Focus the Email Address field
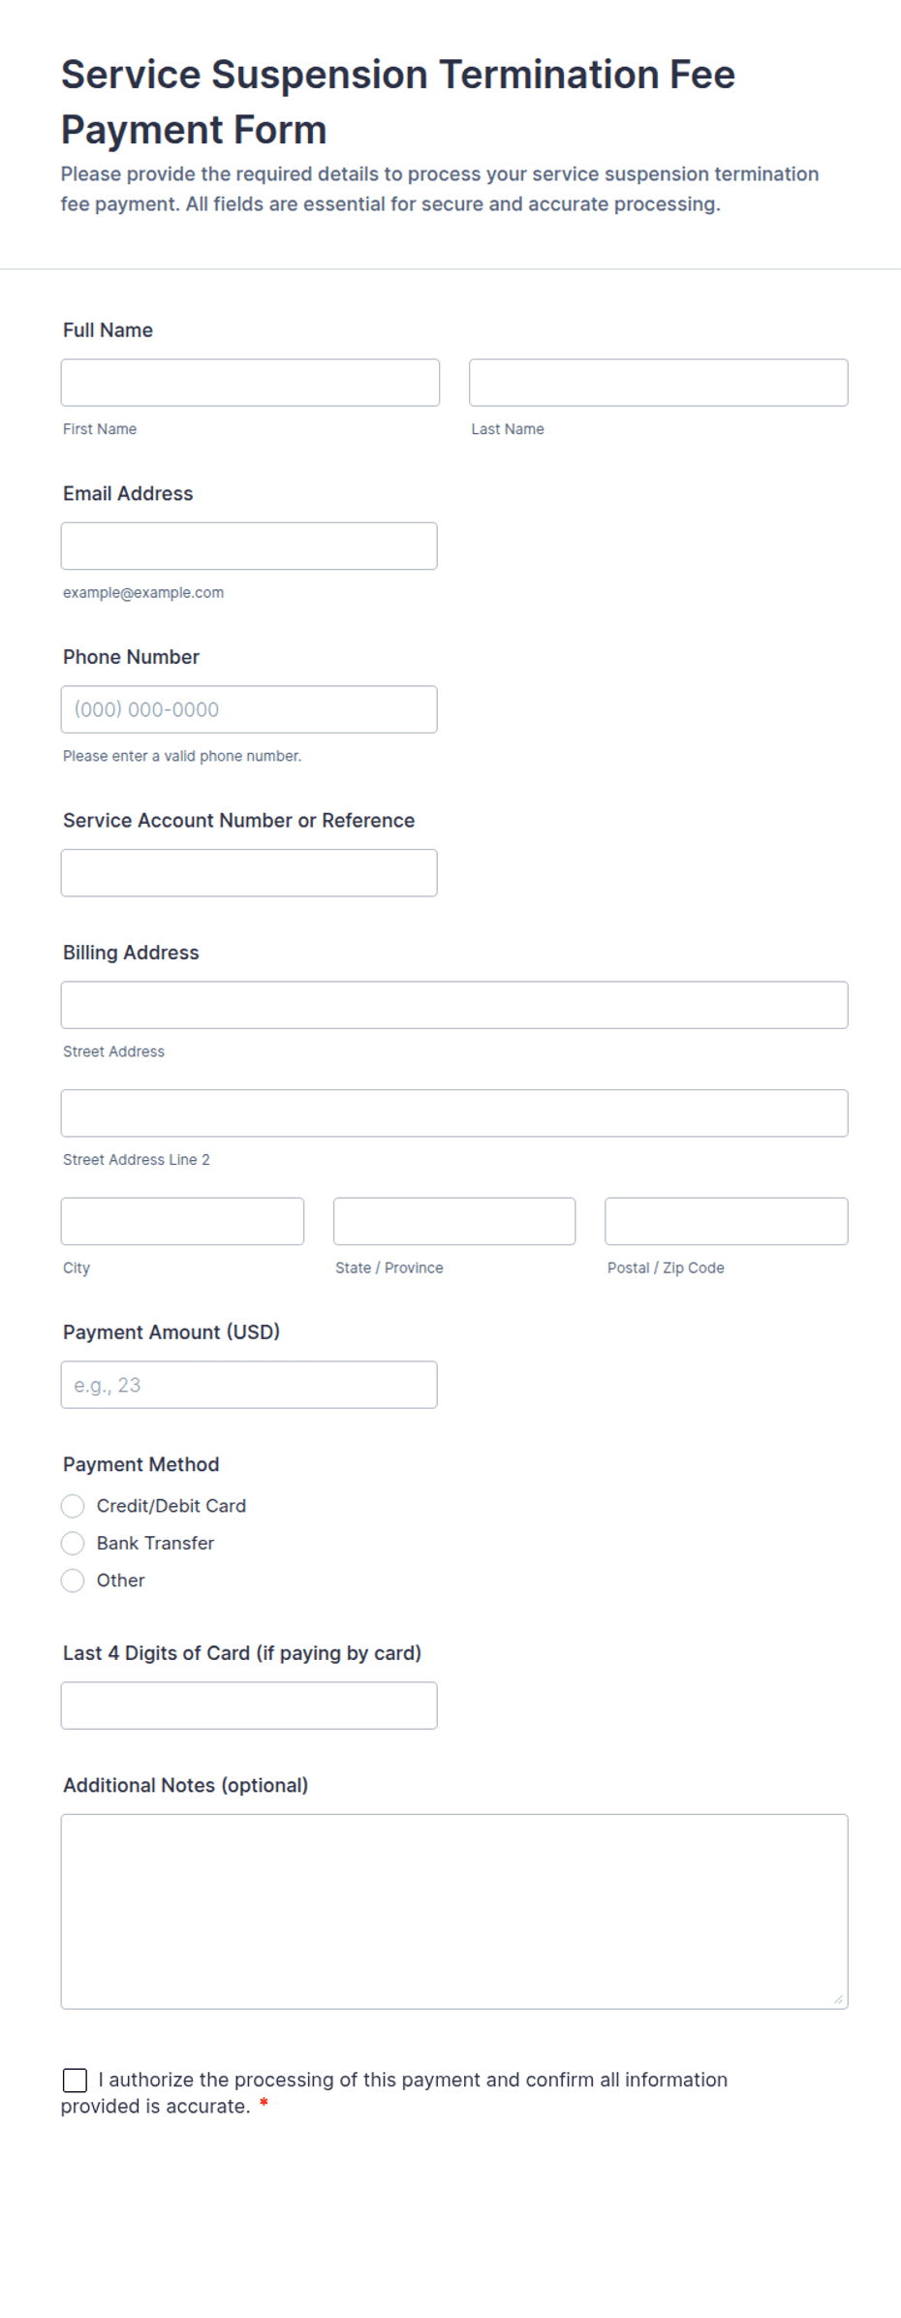 tap(249, 547)
